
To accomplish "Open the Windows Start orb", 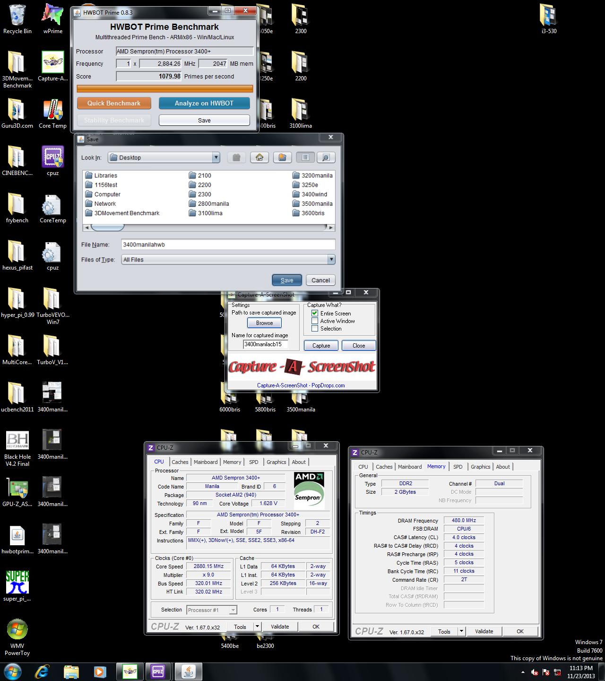I will coord(13,671).
